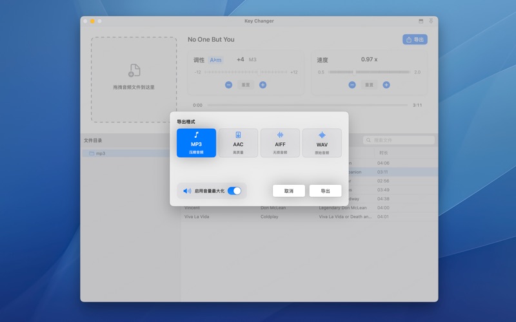516x322 pixels.
Task: Raise key with the plus icon
Action: [x=263, y=85]
